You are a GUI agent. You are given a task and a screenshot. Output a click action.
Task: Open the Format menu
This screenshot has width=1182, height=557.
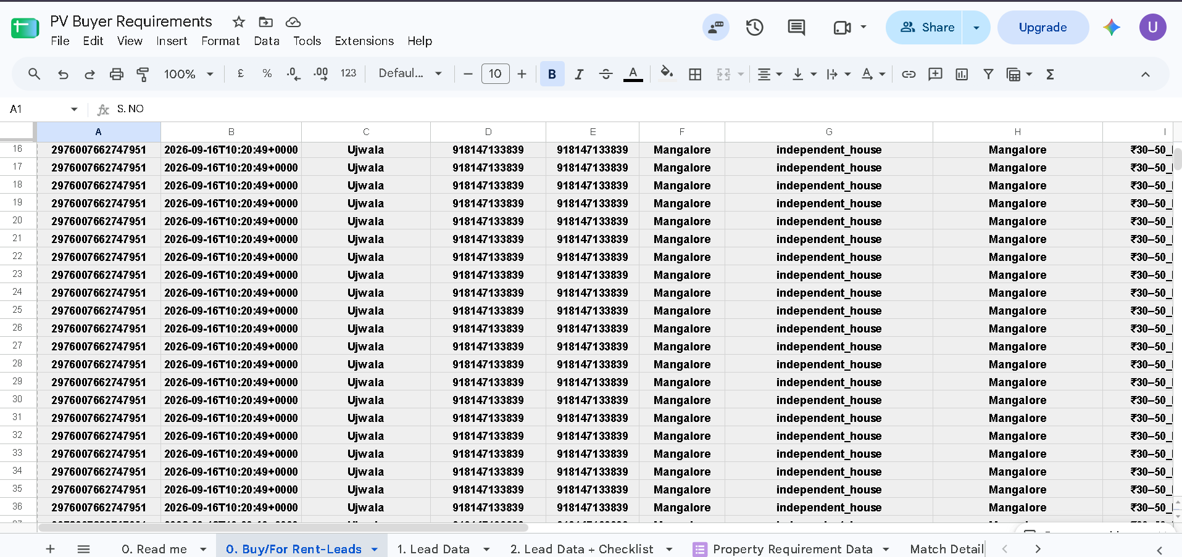220,41
